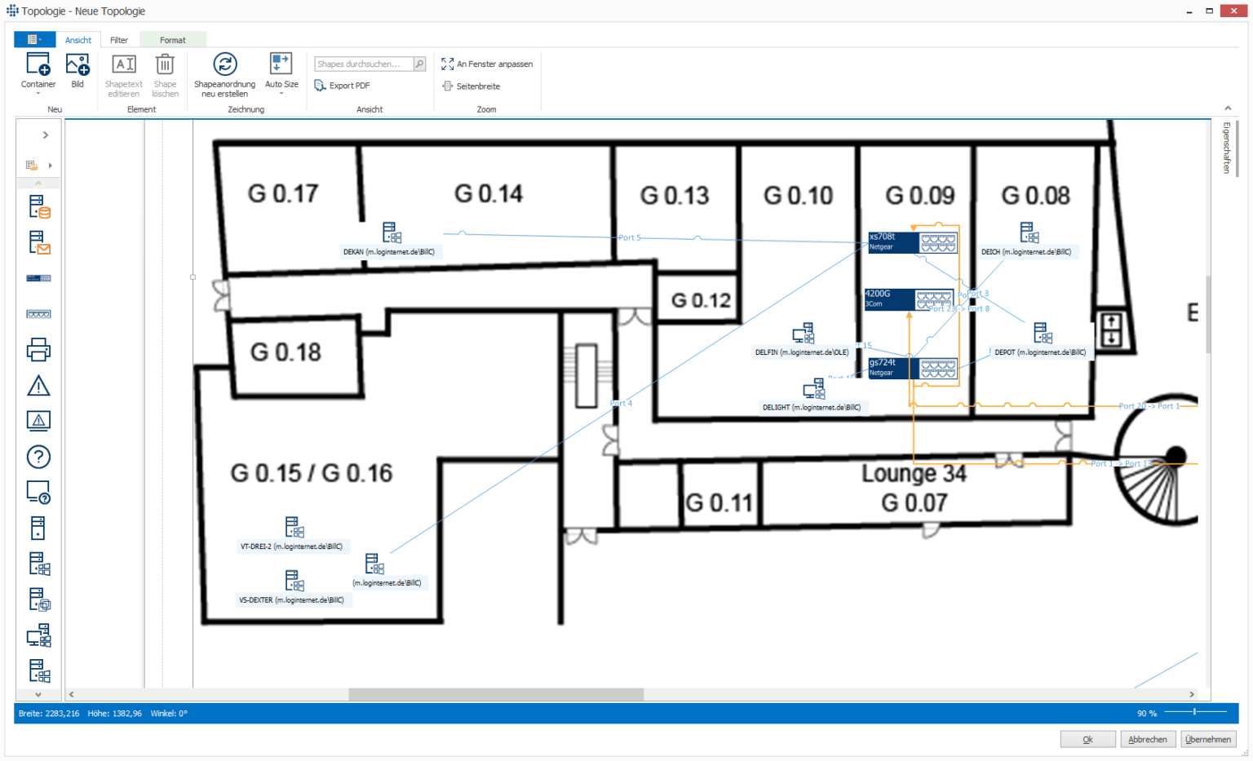Expand the shapes sidebar panel
Screen dimensions: 1253x761
(x=46, y=135)
